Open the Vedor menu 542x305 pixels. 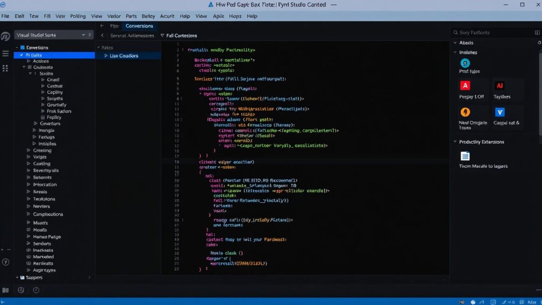click(x=114, y=16)
